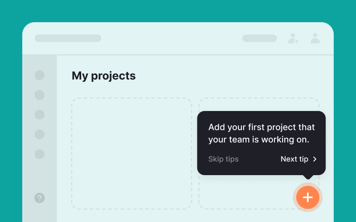Select the second sidebar circle icon
The width and height of the screenshot is (356, 222).
click(x=40, y=95)
